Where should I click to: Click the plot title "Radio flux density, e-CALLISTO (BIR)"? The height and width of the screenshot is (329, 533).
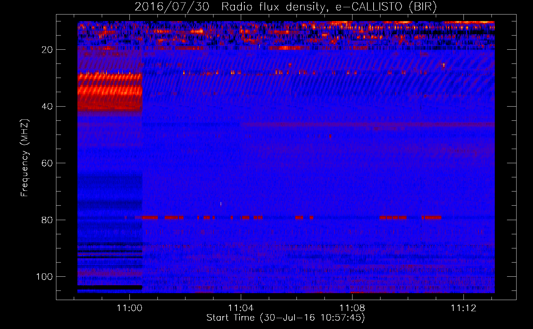[329, 7]
